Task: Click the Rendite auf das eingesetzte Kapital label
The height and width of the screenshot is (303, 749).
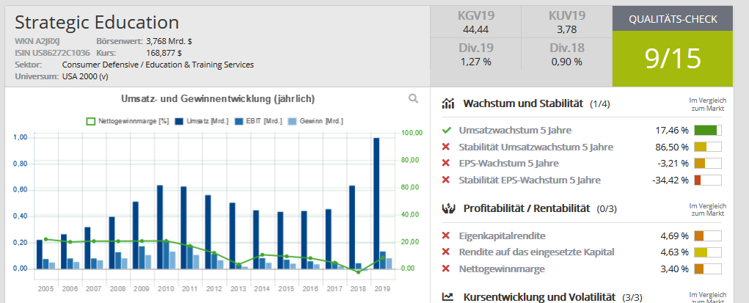Action: (536, 252)
